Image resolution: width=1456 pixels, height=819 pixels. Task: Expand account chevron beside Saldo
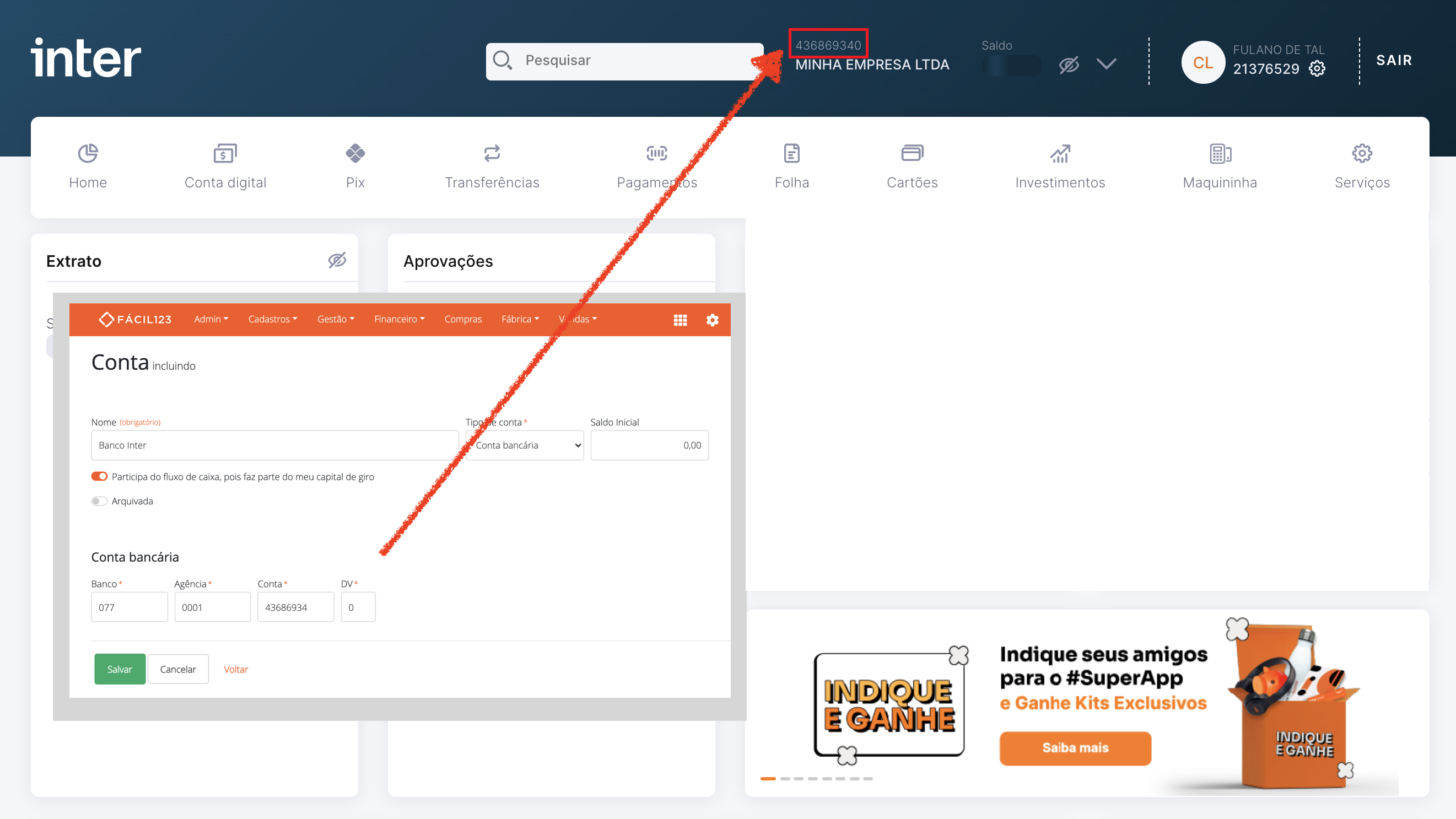[1106, 63]
